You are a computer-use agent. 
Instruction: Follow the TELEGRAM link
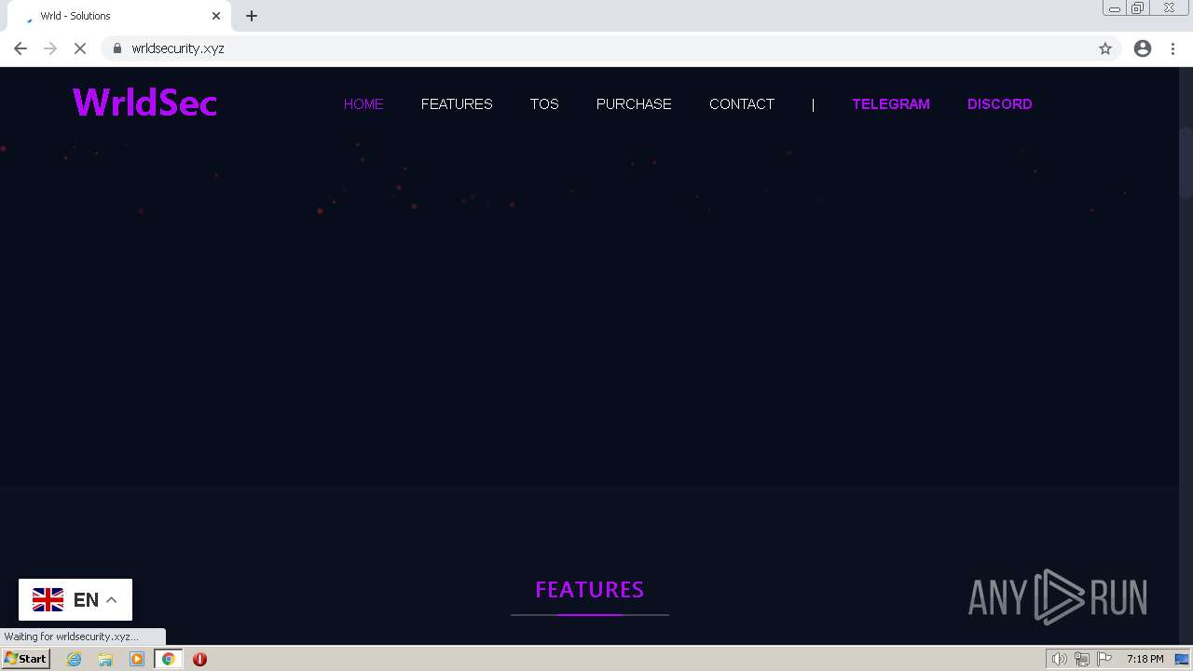click(891, 104)
